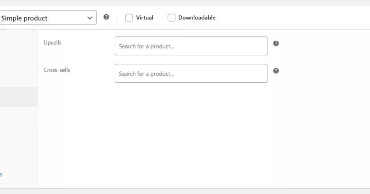Enable the Virtual checkbox
Image resolution: width=370 pixels, height=194 pixels.
click(x=129, y=17)
